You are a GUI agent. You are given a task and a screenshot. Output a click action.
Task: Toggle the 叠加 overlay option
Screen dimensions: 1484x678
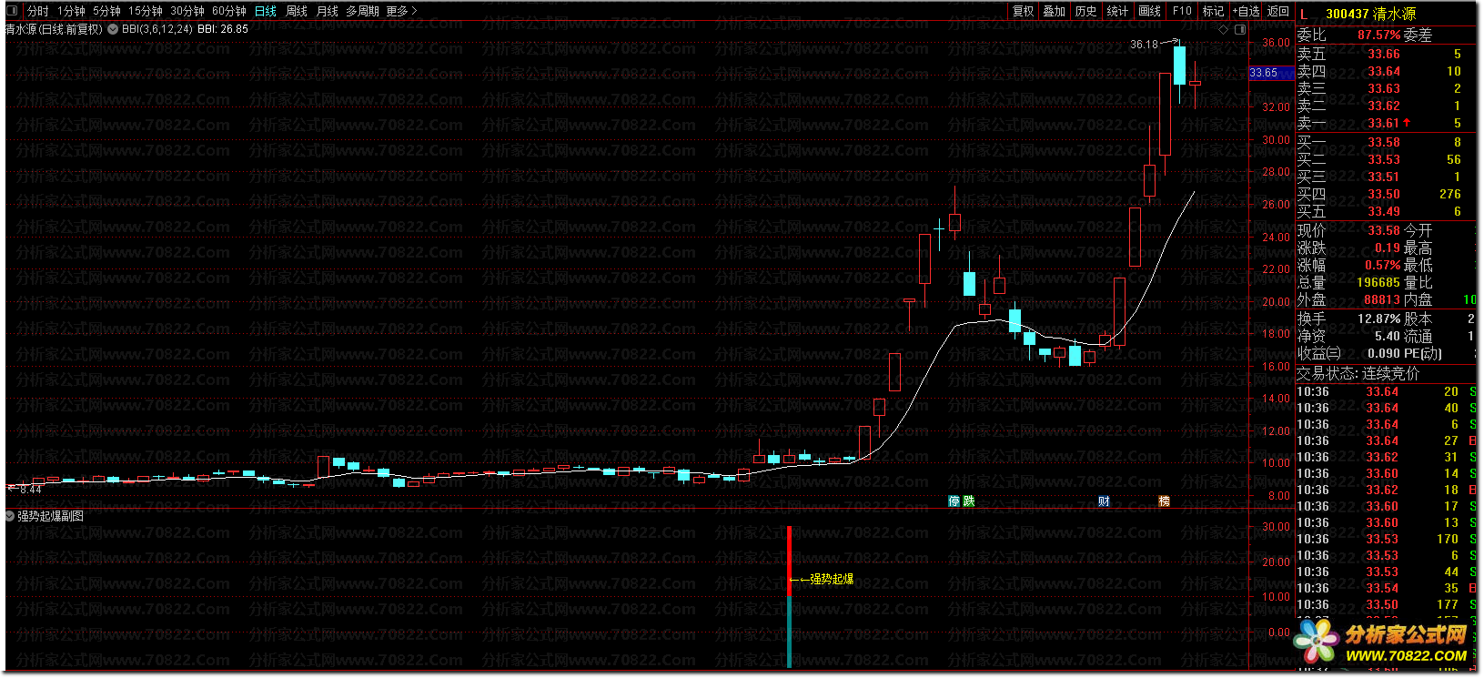coord(1054,11)
